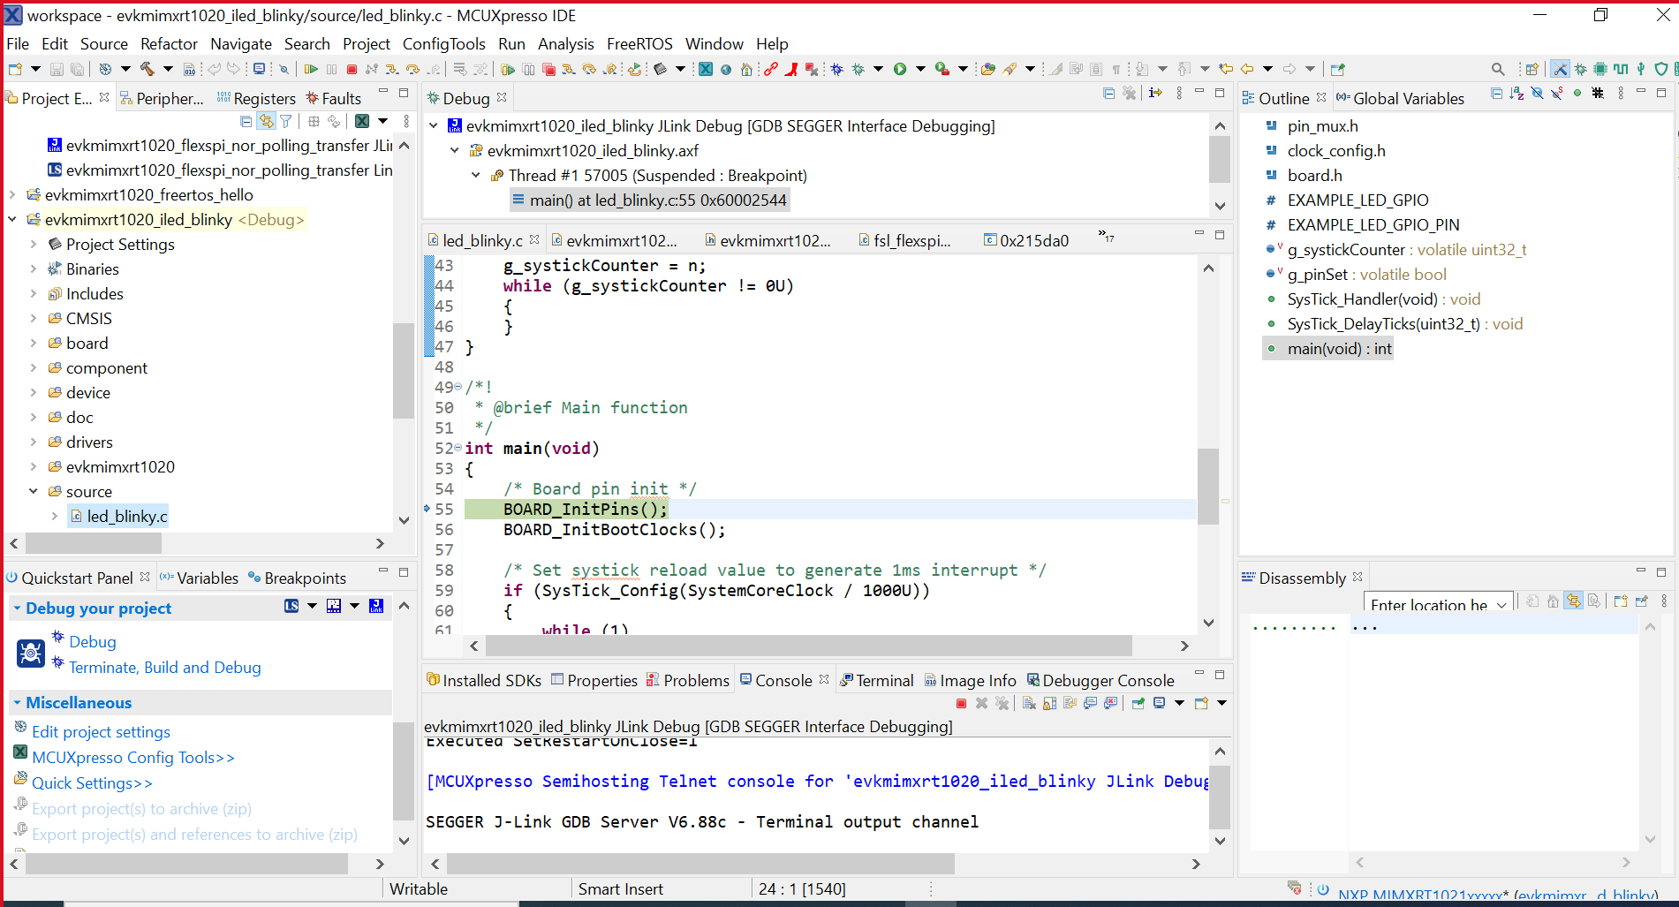
Task: Resume program execution with green play icon
Action: tap(310, 68)
